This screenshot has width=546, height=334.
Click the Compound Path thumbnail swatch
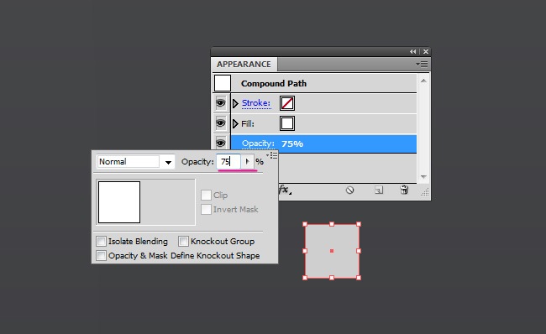[223, 84]
